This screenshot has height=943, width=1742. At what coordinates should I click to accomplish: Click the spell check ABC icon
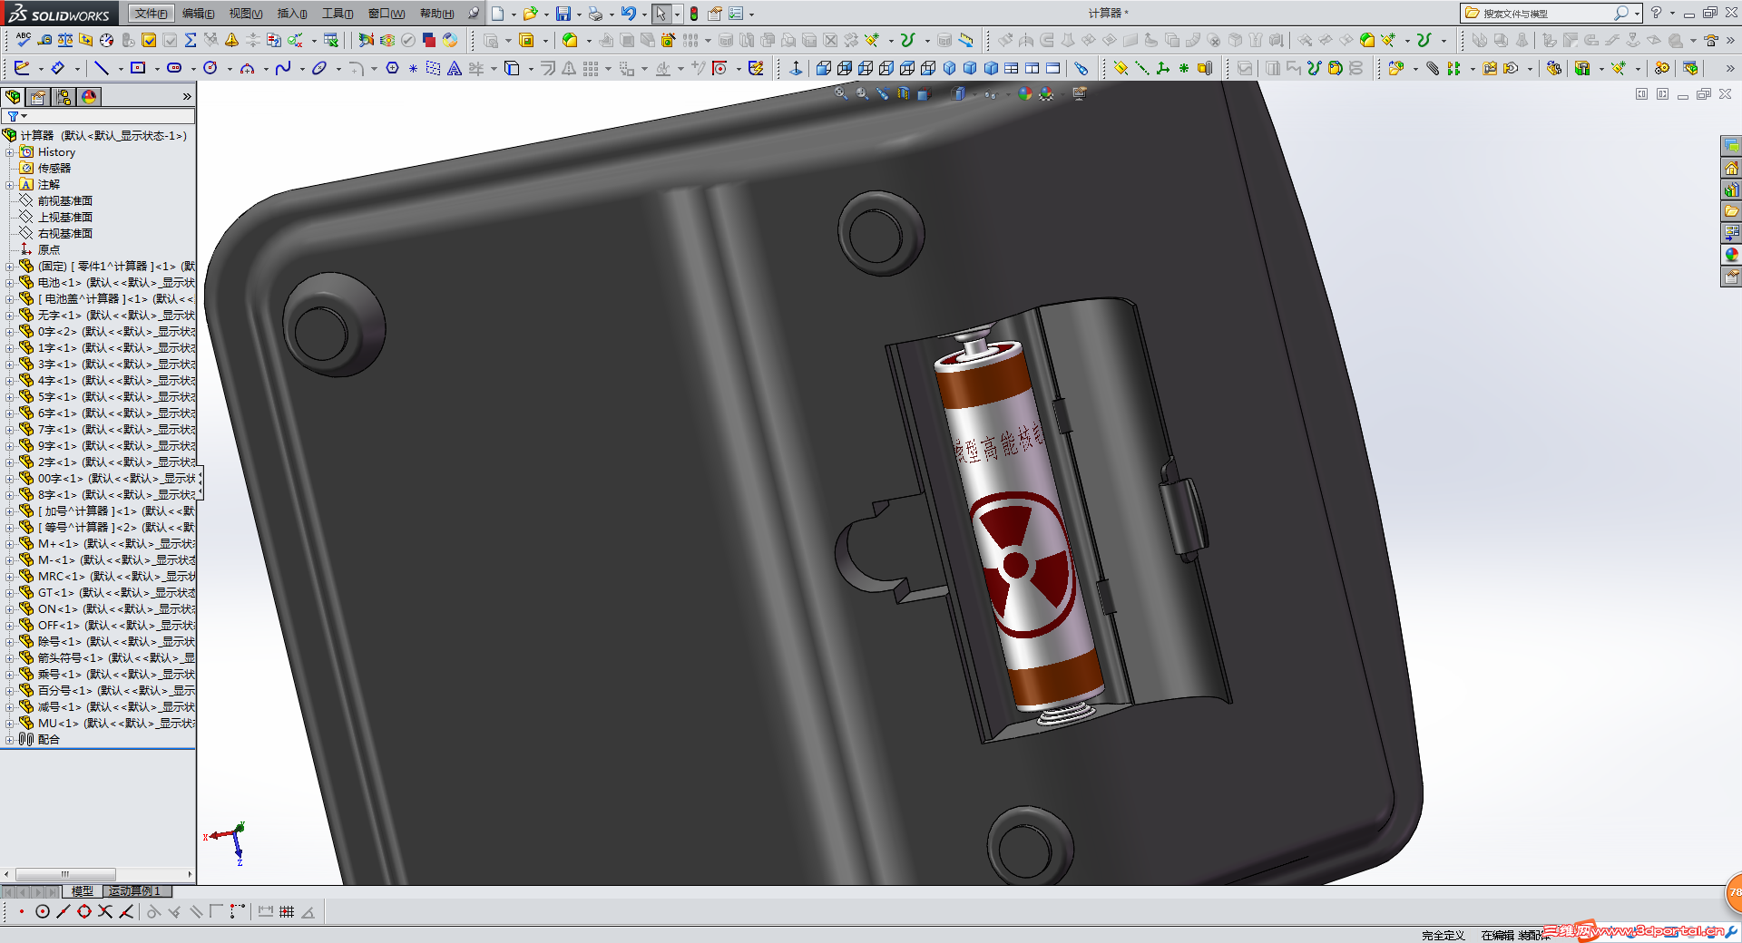point(24,40)
